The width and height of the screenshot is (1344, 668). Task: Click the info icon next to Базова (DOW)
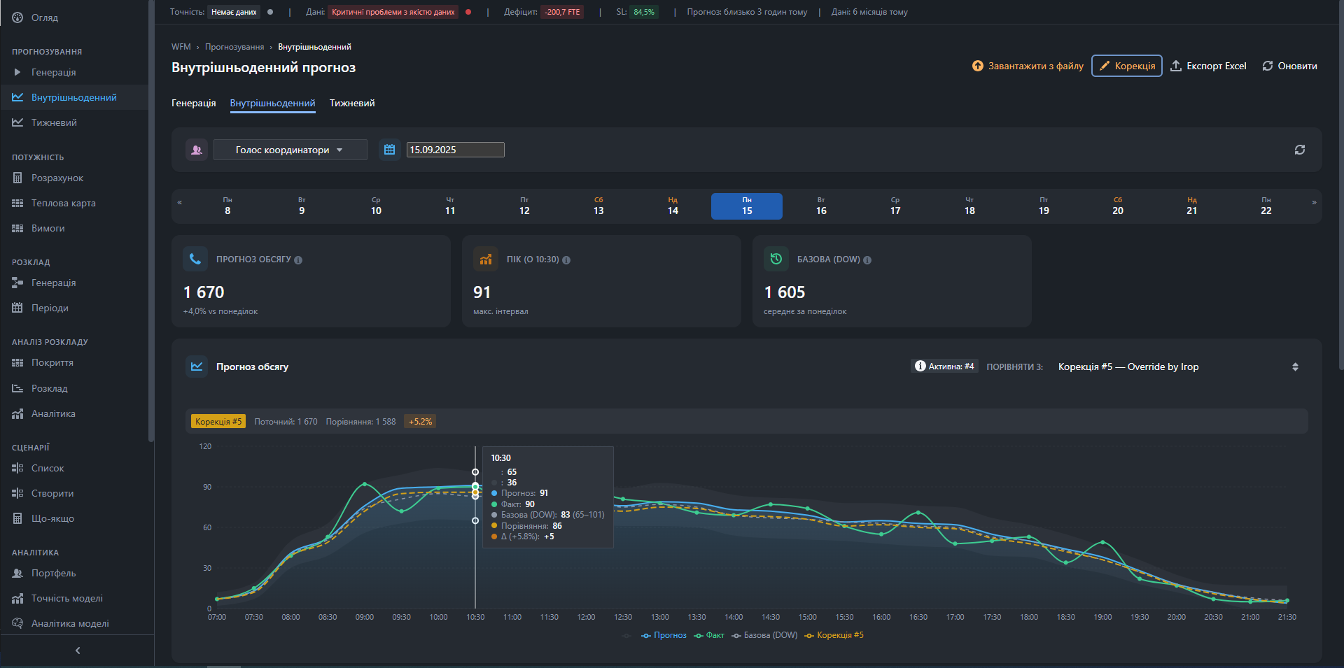point(867,260)
